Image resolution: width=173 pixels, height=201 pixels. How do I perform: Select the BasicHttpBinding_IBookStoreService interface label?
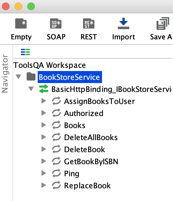coord(112,89)
